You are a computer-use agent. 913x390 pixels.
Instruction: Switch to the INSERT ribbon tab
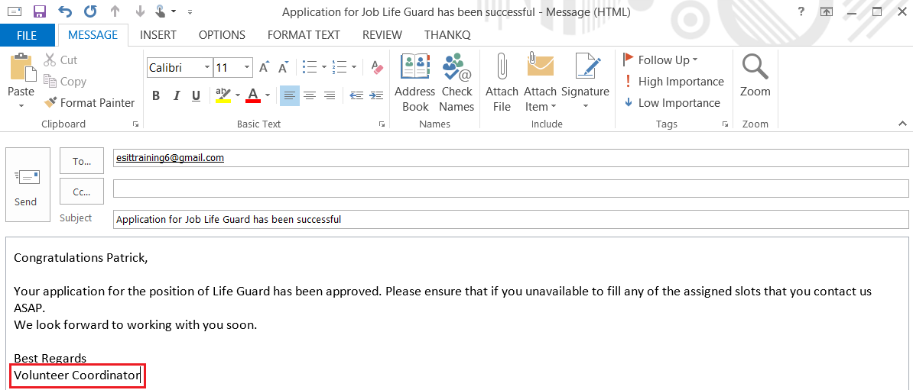point(158,35)
